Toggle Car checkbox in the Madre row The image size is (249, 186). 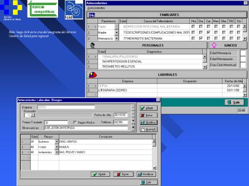point(209,33)
